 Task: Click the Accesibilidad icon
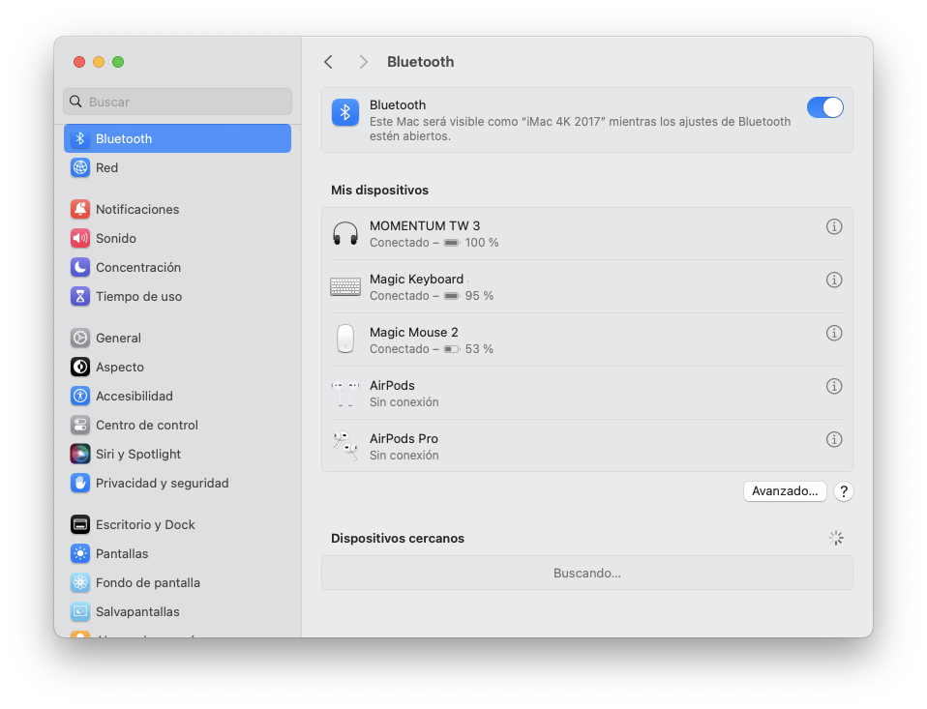pos(80,396)
